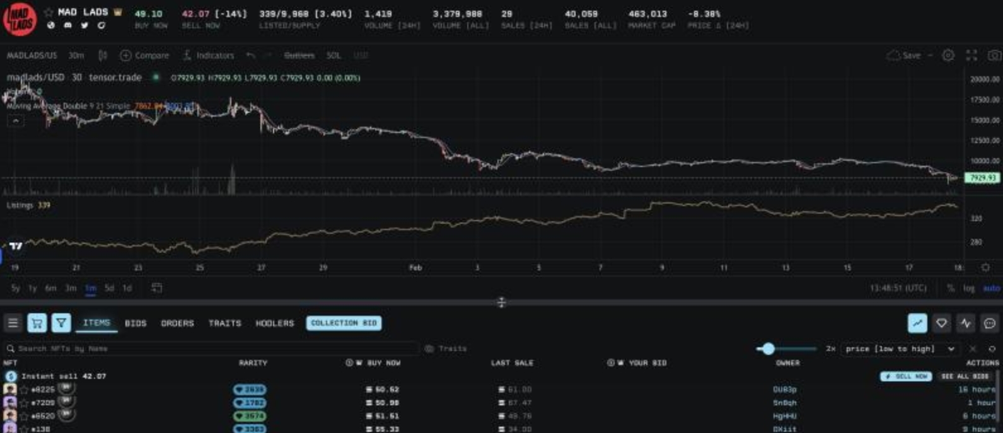Switch chart currency to USD
Image resolution: width=1003 pixels, height=433 pixels.
pos(361,55)
